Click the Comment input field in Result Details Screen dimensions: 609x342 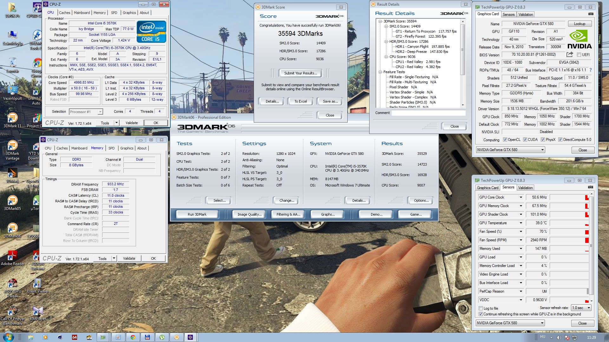click(x=429, y=113)
